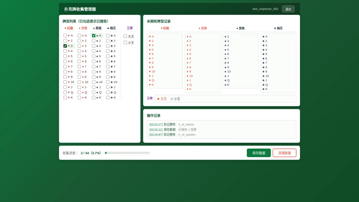359x202 pixels.
Task: Click the 扑克牌收集管理器 title
Action: point(80,9)
